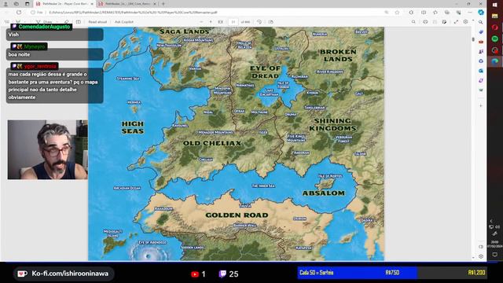Zoom in the PDF with plus button
Viewport: 503px width, 283px height.
click(x=211, y=22)
